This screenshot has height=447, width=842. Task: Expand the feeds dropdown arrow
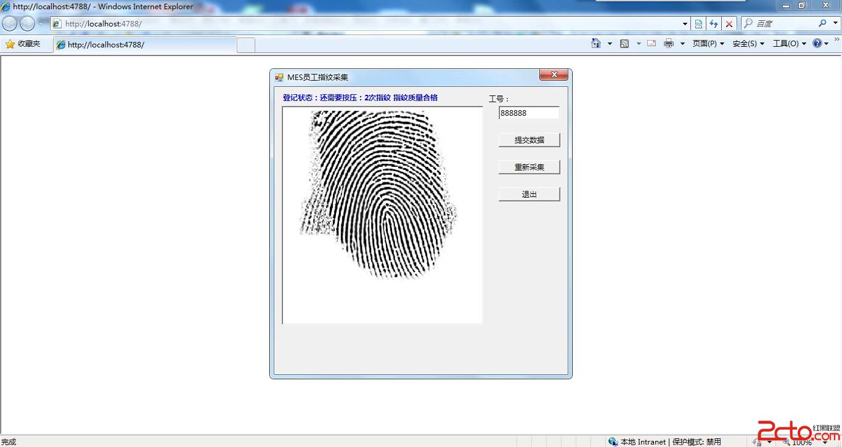[639, 44]
